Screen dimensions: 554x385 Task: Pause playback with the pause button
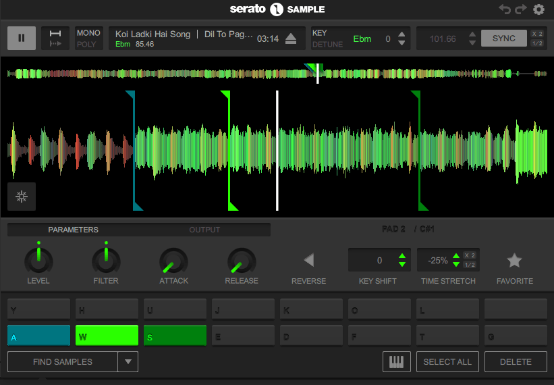click(x=22, y=38)
